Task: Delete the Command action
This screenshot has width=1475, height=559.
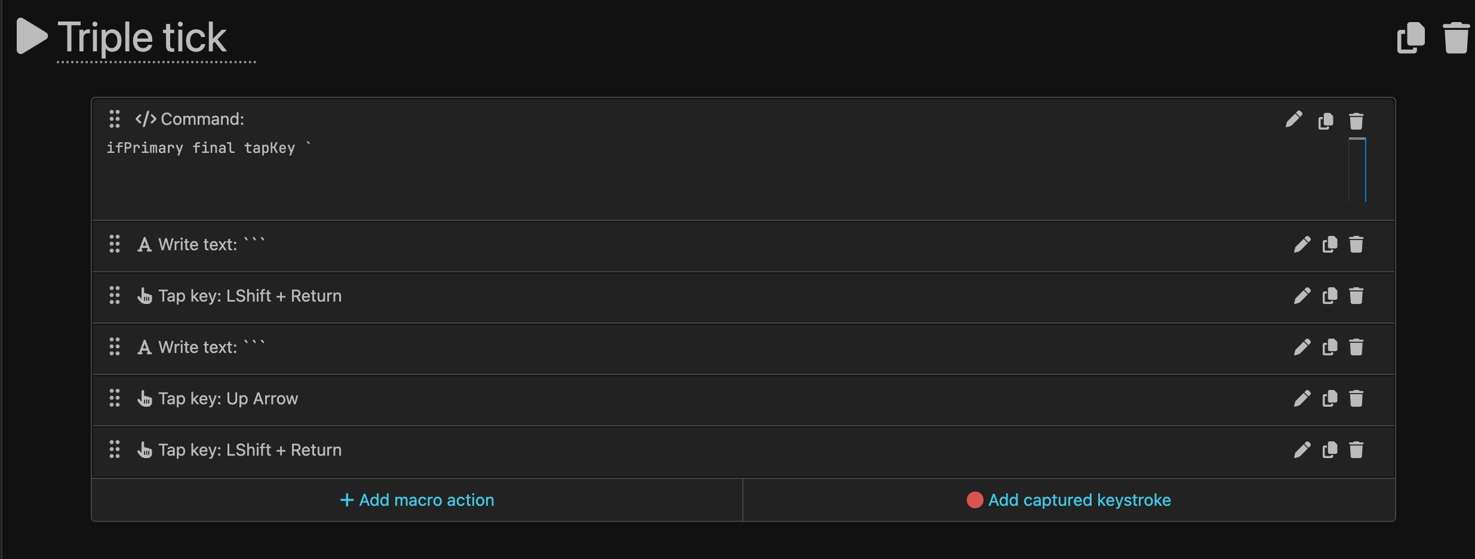Action: 1356,121
